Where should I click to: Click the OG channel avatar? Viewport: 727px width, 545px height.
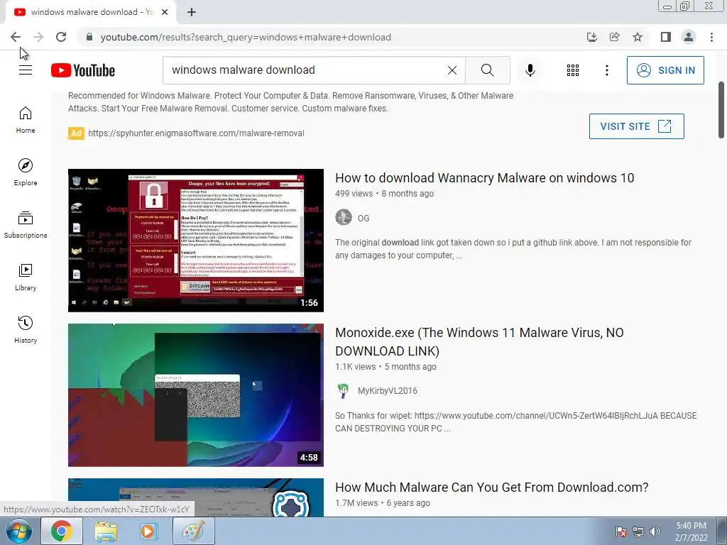point(344,217)
